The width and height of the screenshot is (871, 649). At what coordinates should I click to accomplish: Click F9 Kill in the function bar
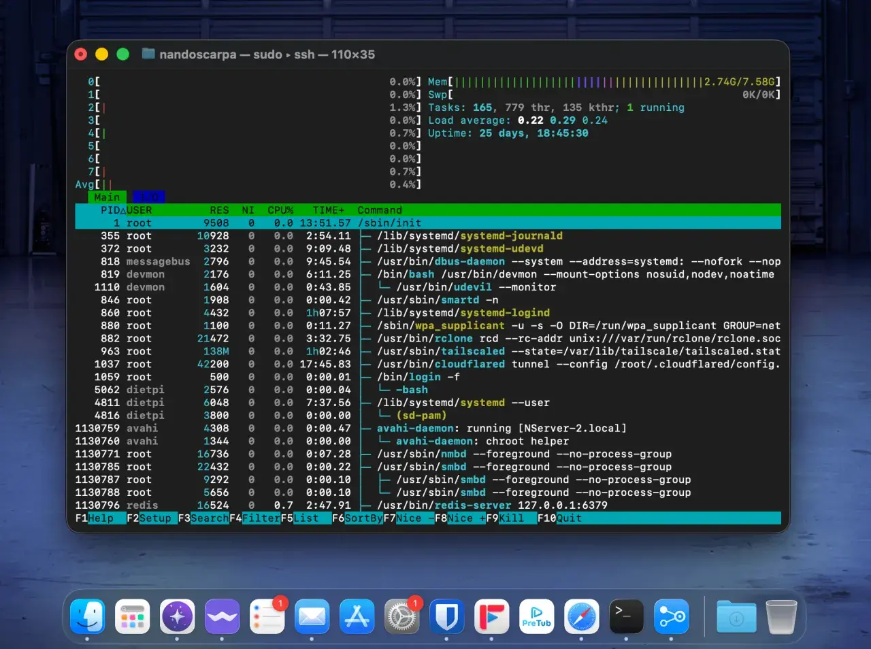pyautogui.click(x=512, y=518)
